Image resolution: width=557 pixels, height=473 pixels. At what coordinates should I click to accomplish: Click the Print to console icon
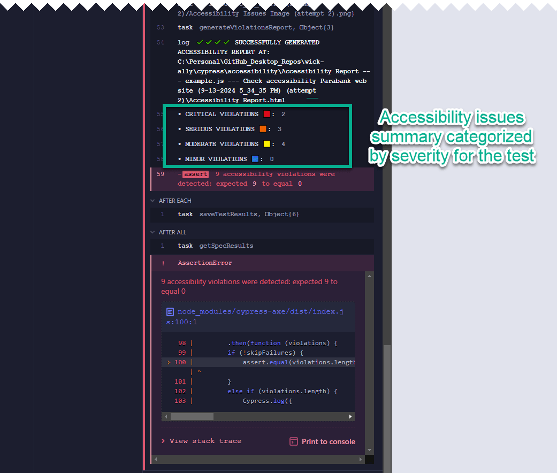coord(294,441)
